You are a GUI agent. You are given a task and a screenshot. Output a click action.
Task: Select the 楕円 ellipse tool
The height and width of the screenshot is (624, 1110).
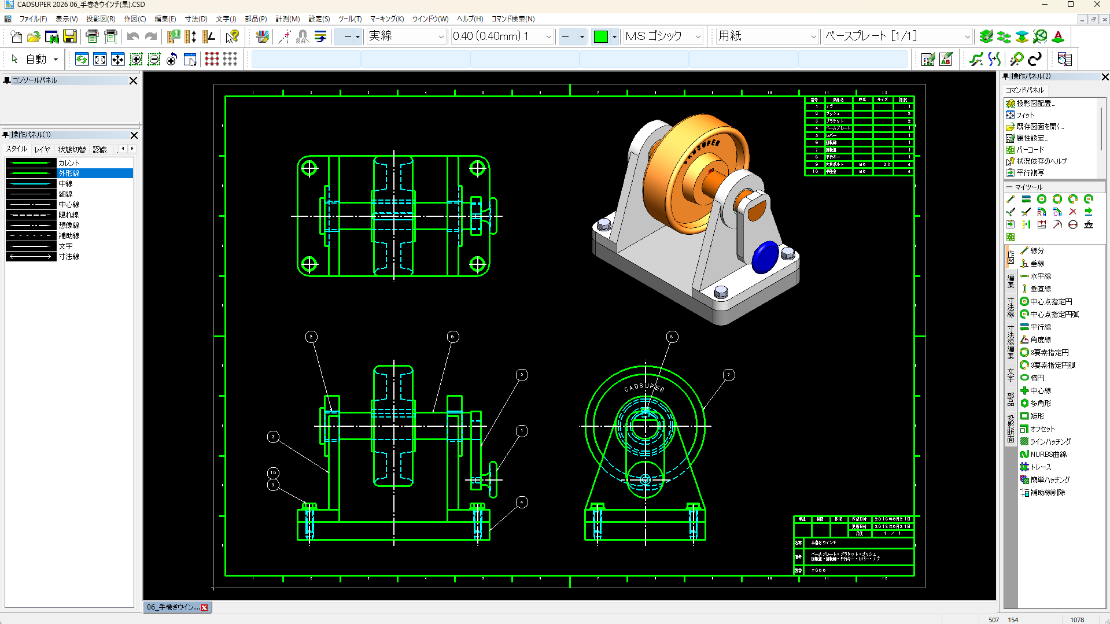[1032, 378]
